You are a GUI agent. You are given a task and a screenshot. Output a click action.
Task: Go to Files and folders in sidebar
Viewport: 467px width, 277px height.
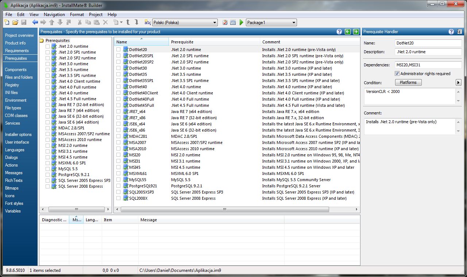click(19, 77)
